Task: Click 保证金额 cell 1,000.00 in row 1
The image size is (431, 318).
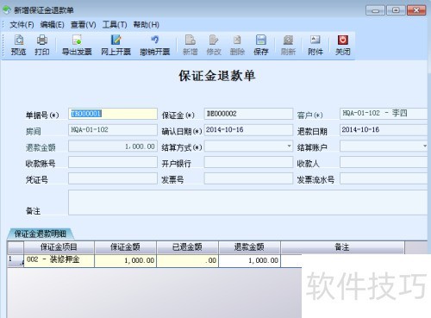Action: tap(125, 260)
